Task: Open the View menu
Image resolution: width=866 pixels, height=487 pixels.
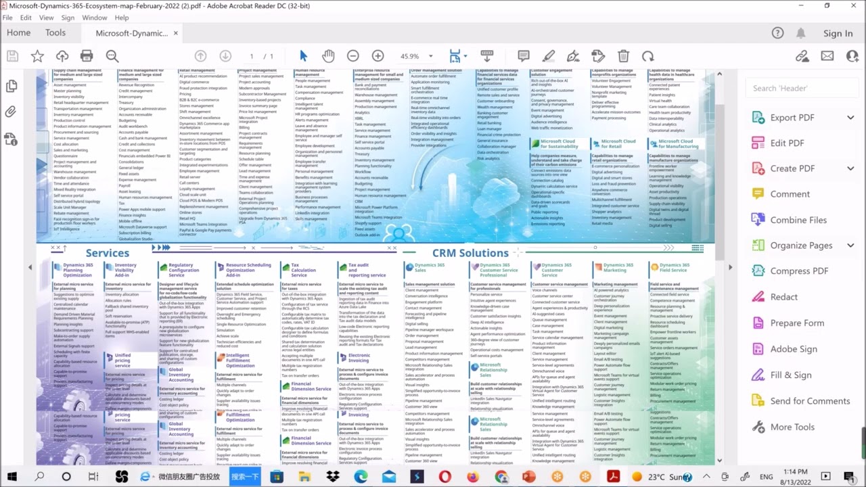Action: point(47,18)
